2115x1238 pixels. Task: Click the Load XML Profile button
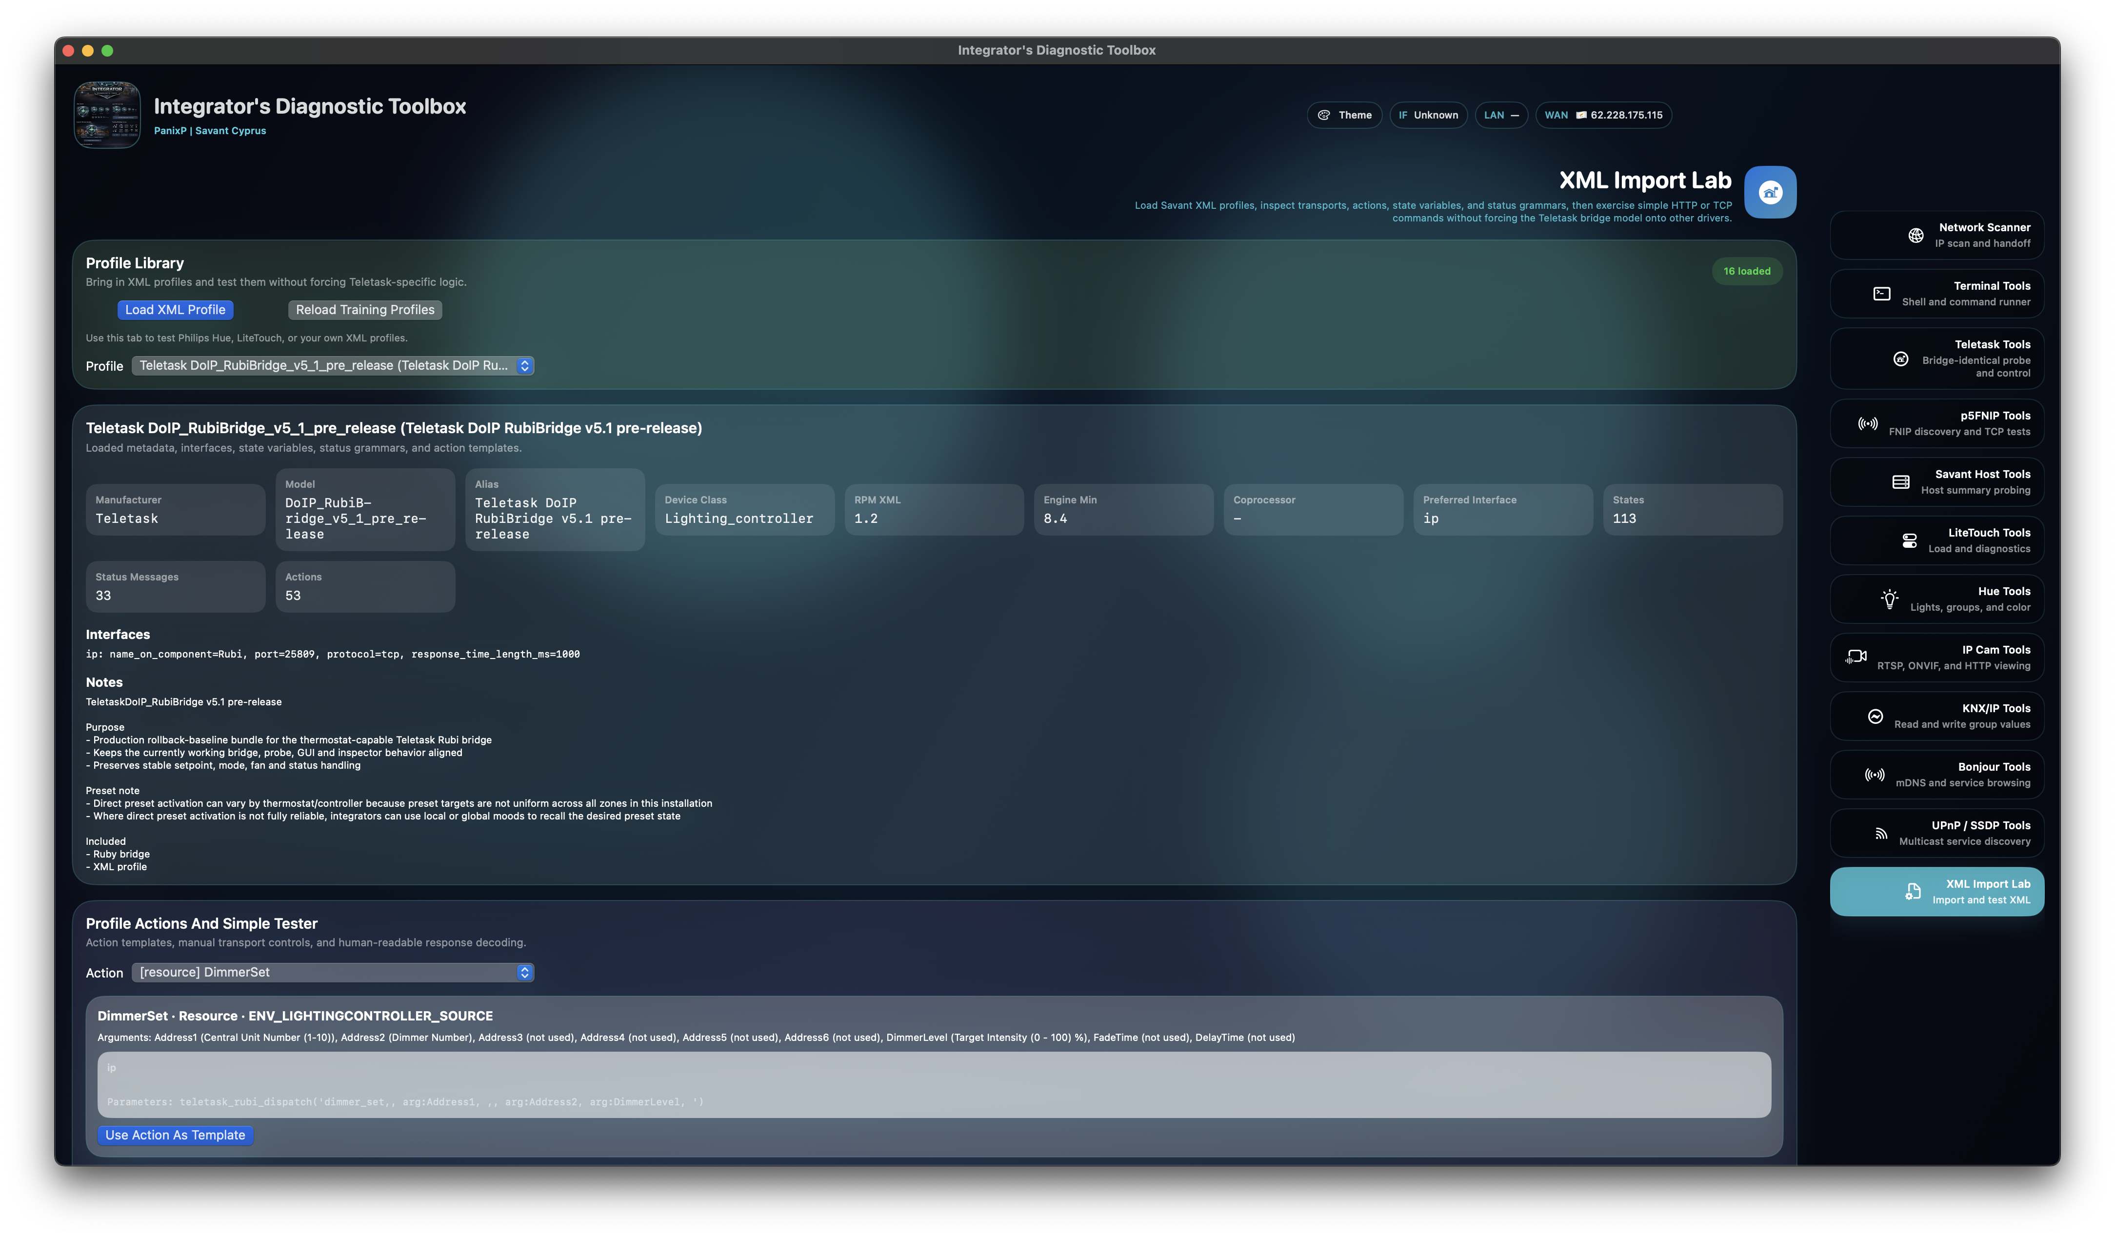[176, 311]
